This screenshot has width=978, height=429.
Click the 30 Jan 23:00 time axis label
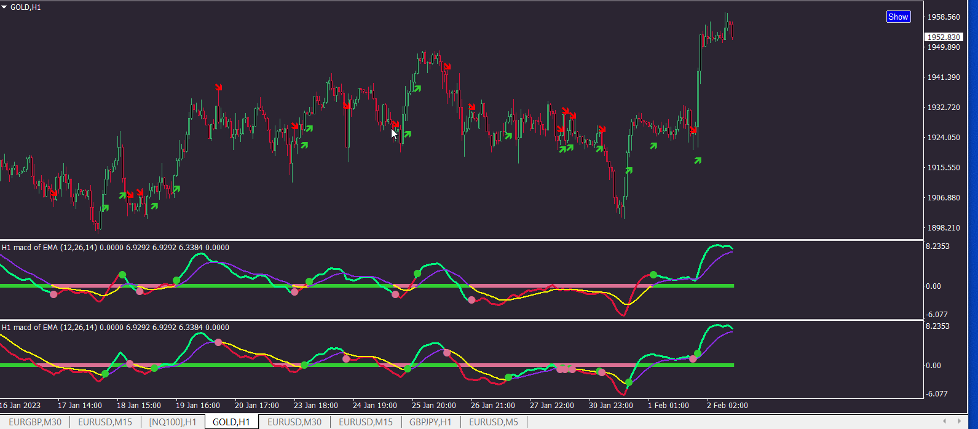(610, 406)
